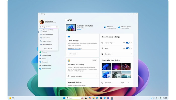Image resolution: width=176 pixels, height=100 pixels.
Task: Click the Gaming controller icon
Action: pyautogui.click(x=40, y=59)
